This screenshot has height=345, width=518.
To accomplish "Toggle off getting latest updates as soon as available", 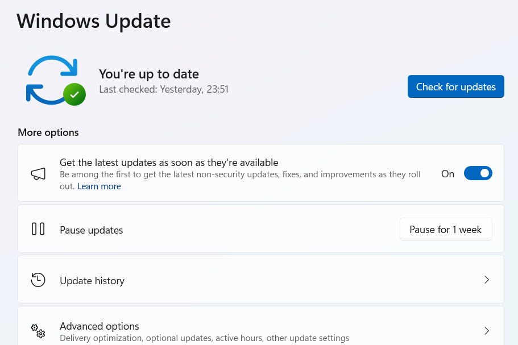I will click(478, 173).
